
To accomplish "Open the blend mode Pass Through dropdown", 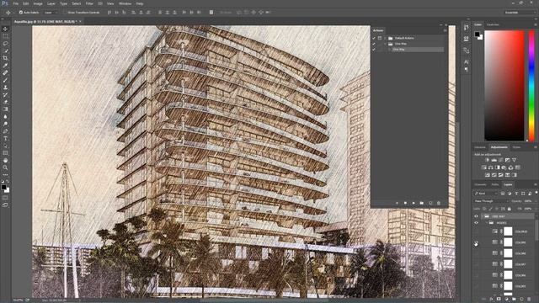I will [x=490, y=201].
